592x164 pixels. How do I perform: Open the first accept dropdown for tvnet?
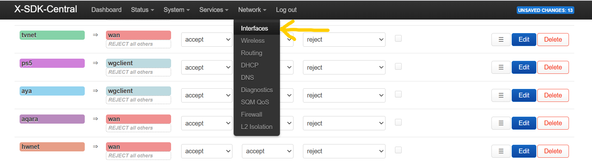pyautogui.click(x=207, y=40)
